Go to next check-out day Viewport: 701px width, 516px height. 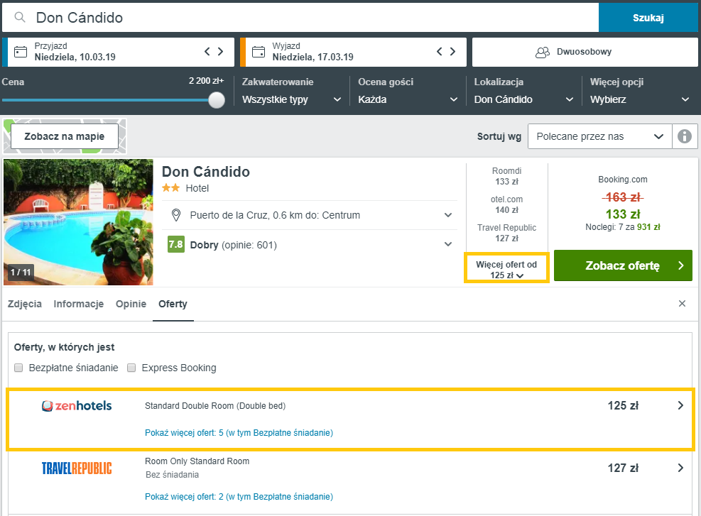coord(453,52)
